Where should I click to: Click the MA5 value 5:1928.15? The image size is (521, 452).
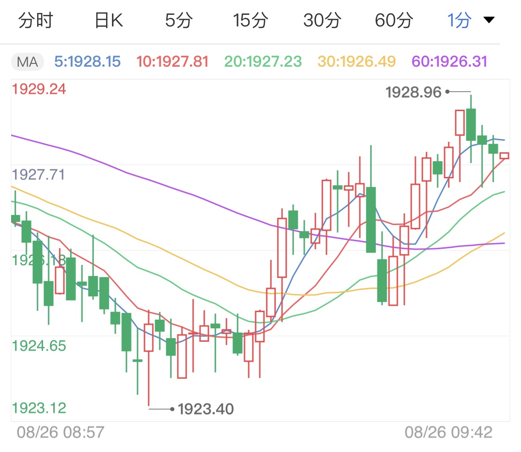tap(88, 62)
